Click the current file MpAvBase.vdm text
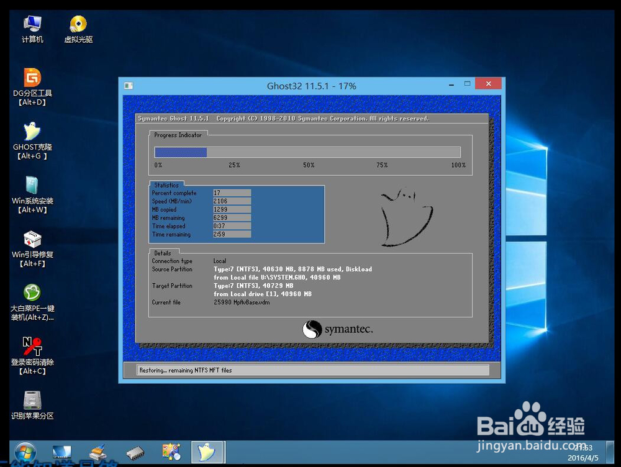 (x=242, y=302)
